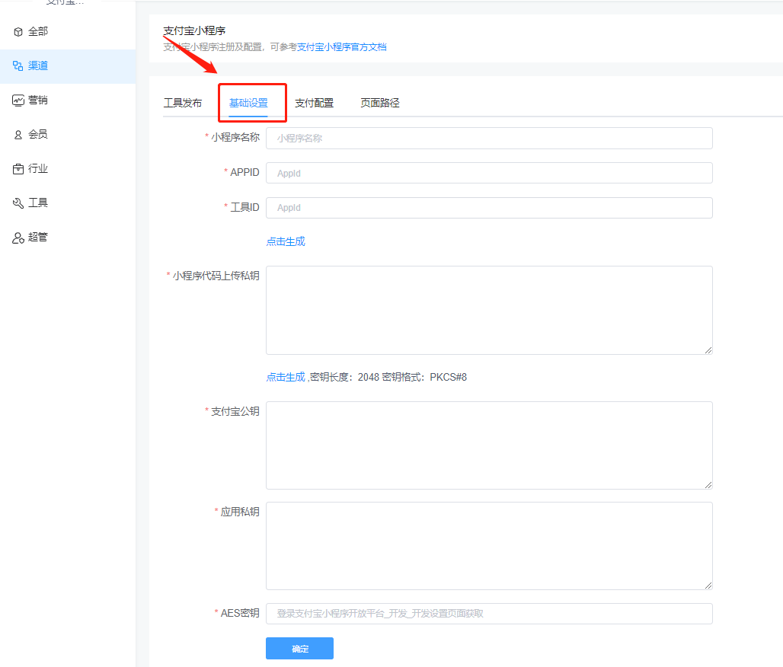Click the person icon beside 会员
The height and width of the screenshot is (667, 783).
click(18, 135)
